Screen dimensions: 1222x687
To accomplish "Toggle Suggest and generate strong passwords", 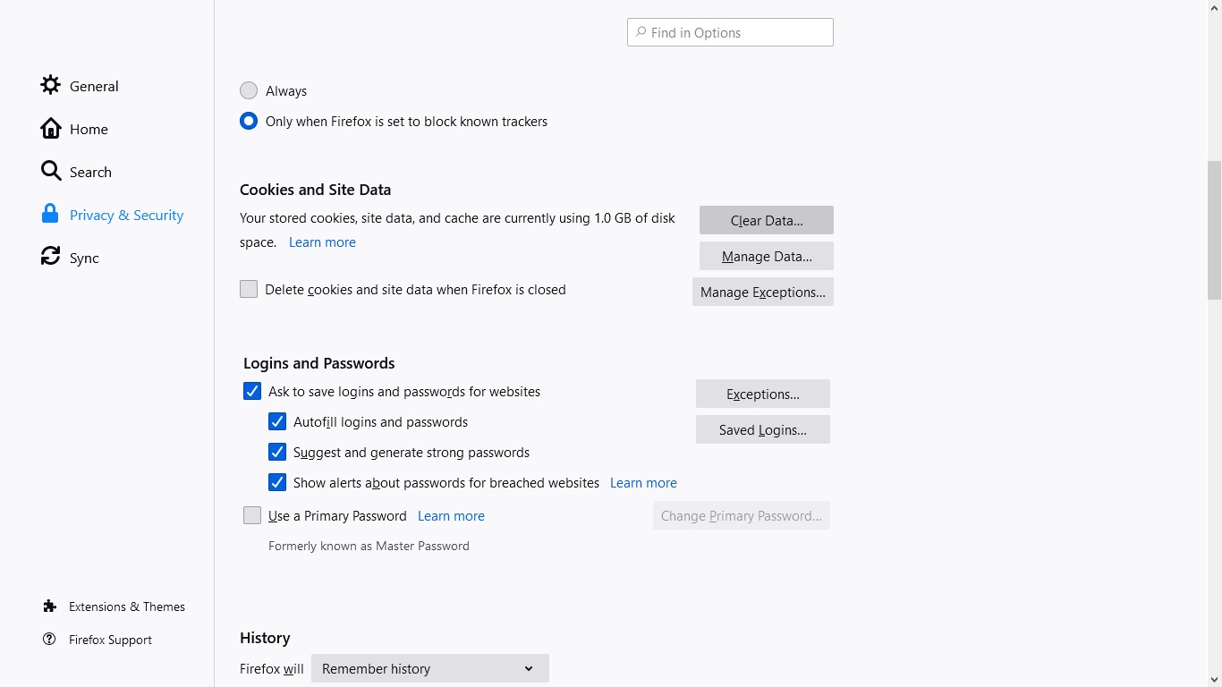I will (277, 453).
